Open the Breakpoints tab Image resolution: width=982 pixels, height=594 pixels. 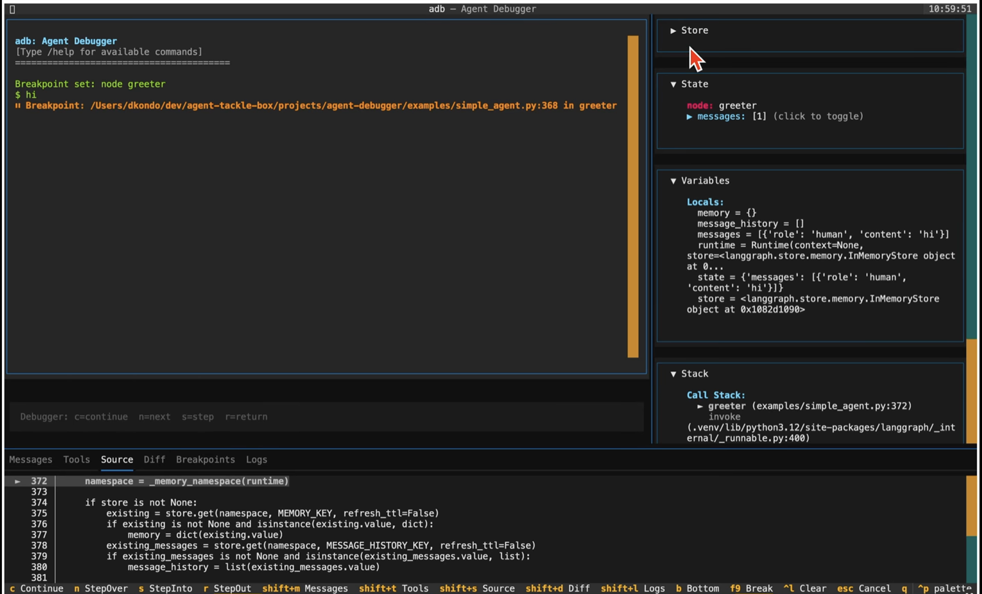click(x=205, y=460)
